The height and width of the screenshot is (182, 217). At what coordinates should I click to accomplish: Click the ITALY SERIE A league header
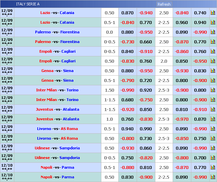click(x=28, y=4)
